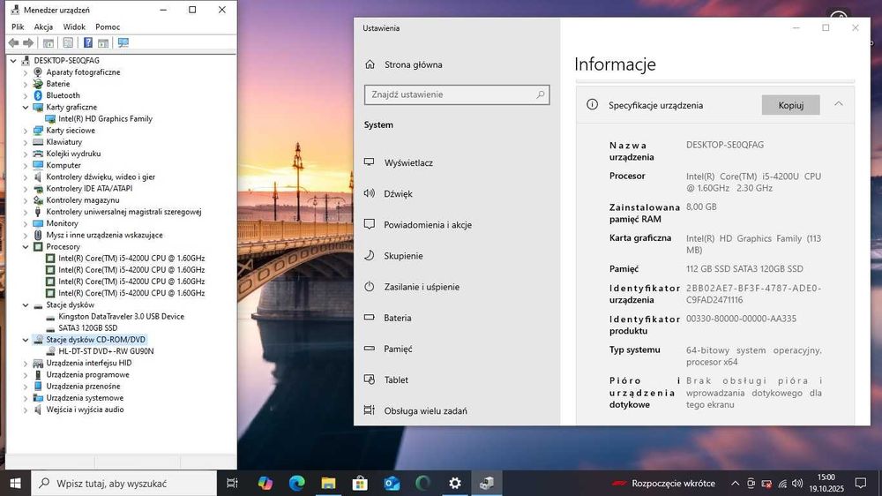Viewport: 882px width, 496px height.
Task: Collapse the Karty graficzne node
Action: point(26,107)
